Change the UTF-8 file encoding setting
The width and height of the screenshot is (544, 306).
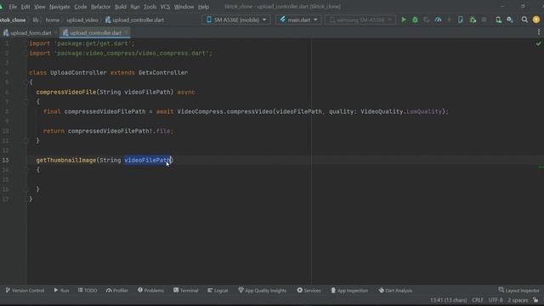tap(496, 300)
